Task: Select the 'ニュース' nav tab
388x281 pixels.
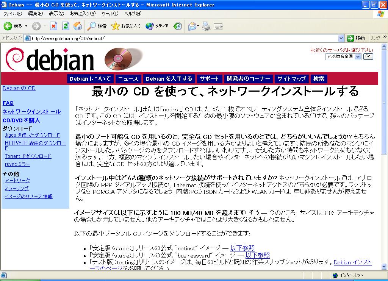Action: click(x=128, y=79)
